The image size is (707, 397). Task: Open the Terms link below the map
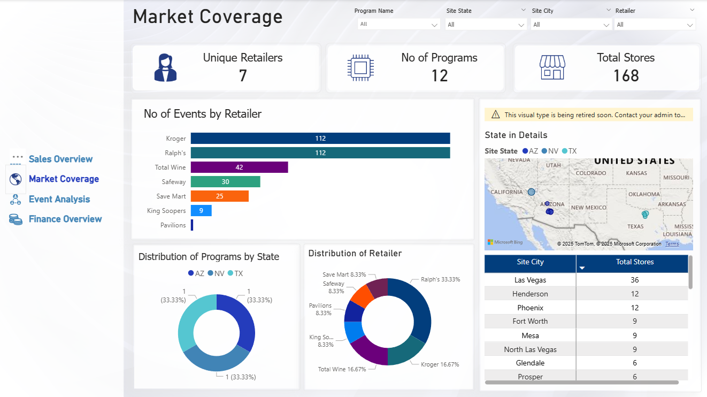click(672, 243)
